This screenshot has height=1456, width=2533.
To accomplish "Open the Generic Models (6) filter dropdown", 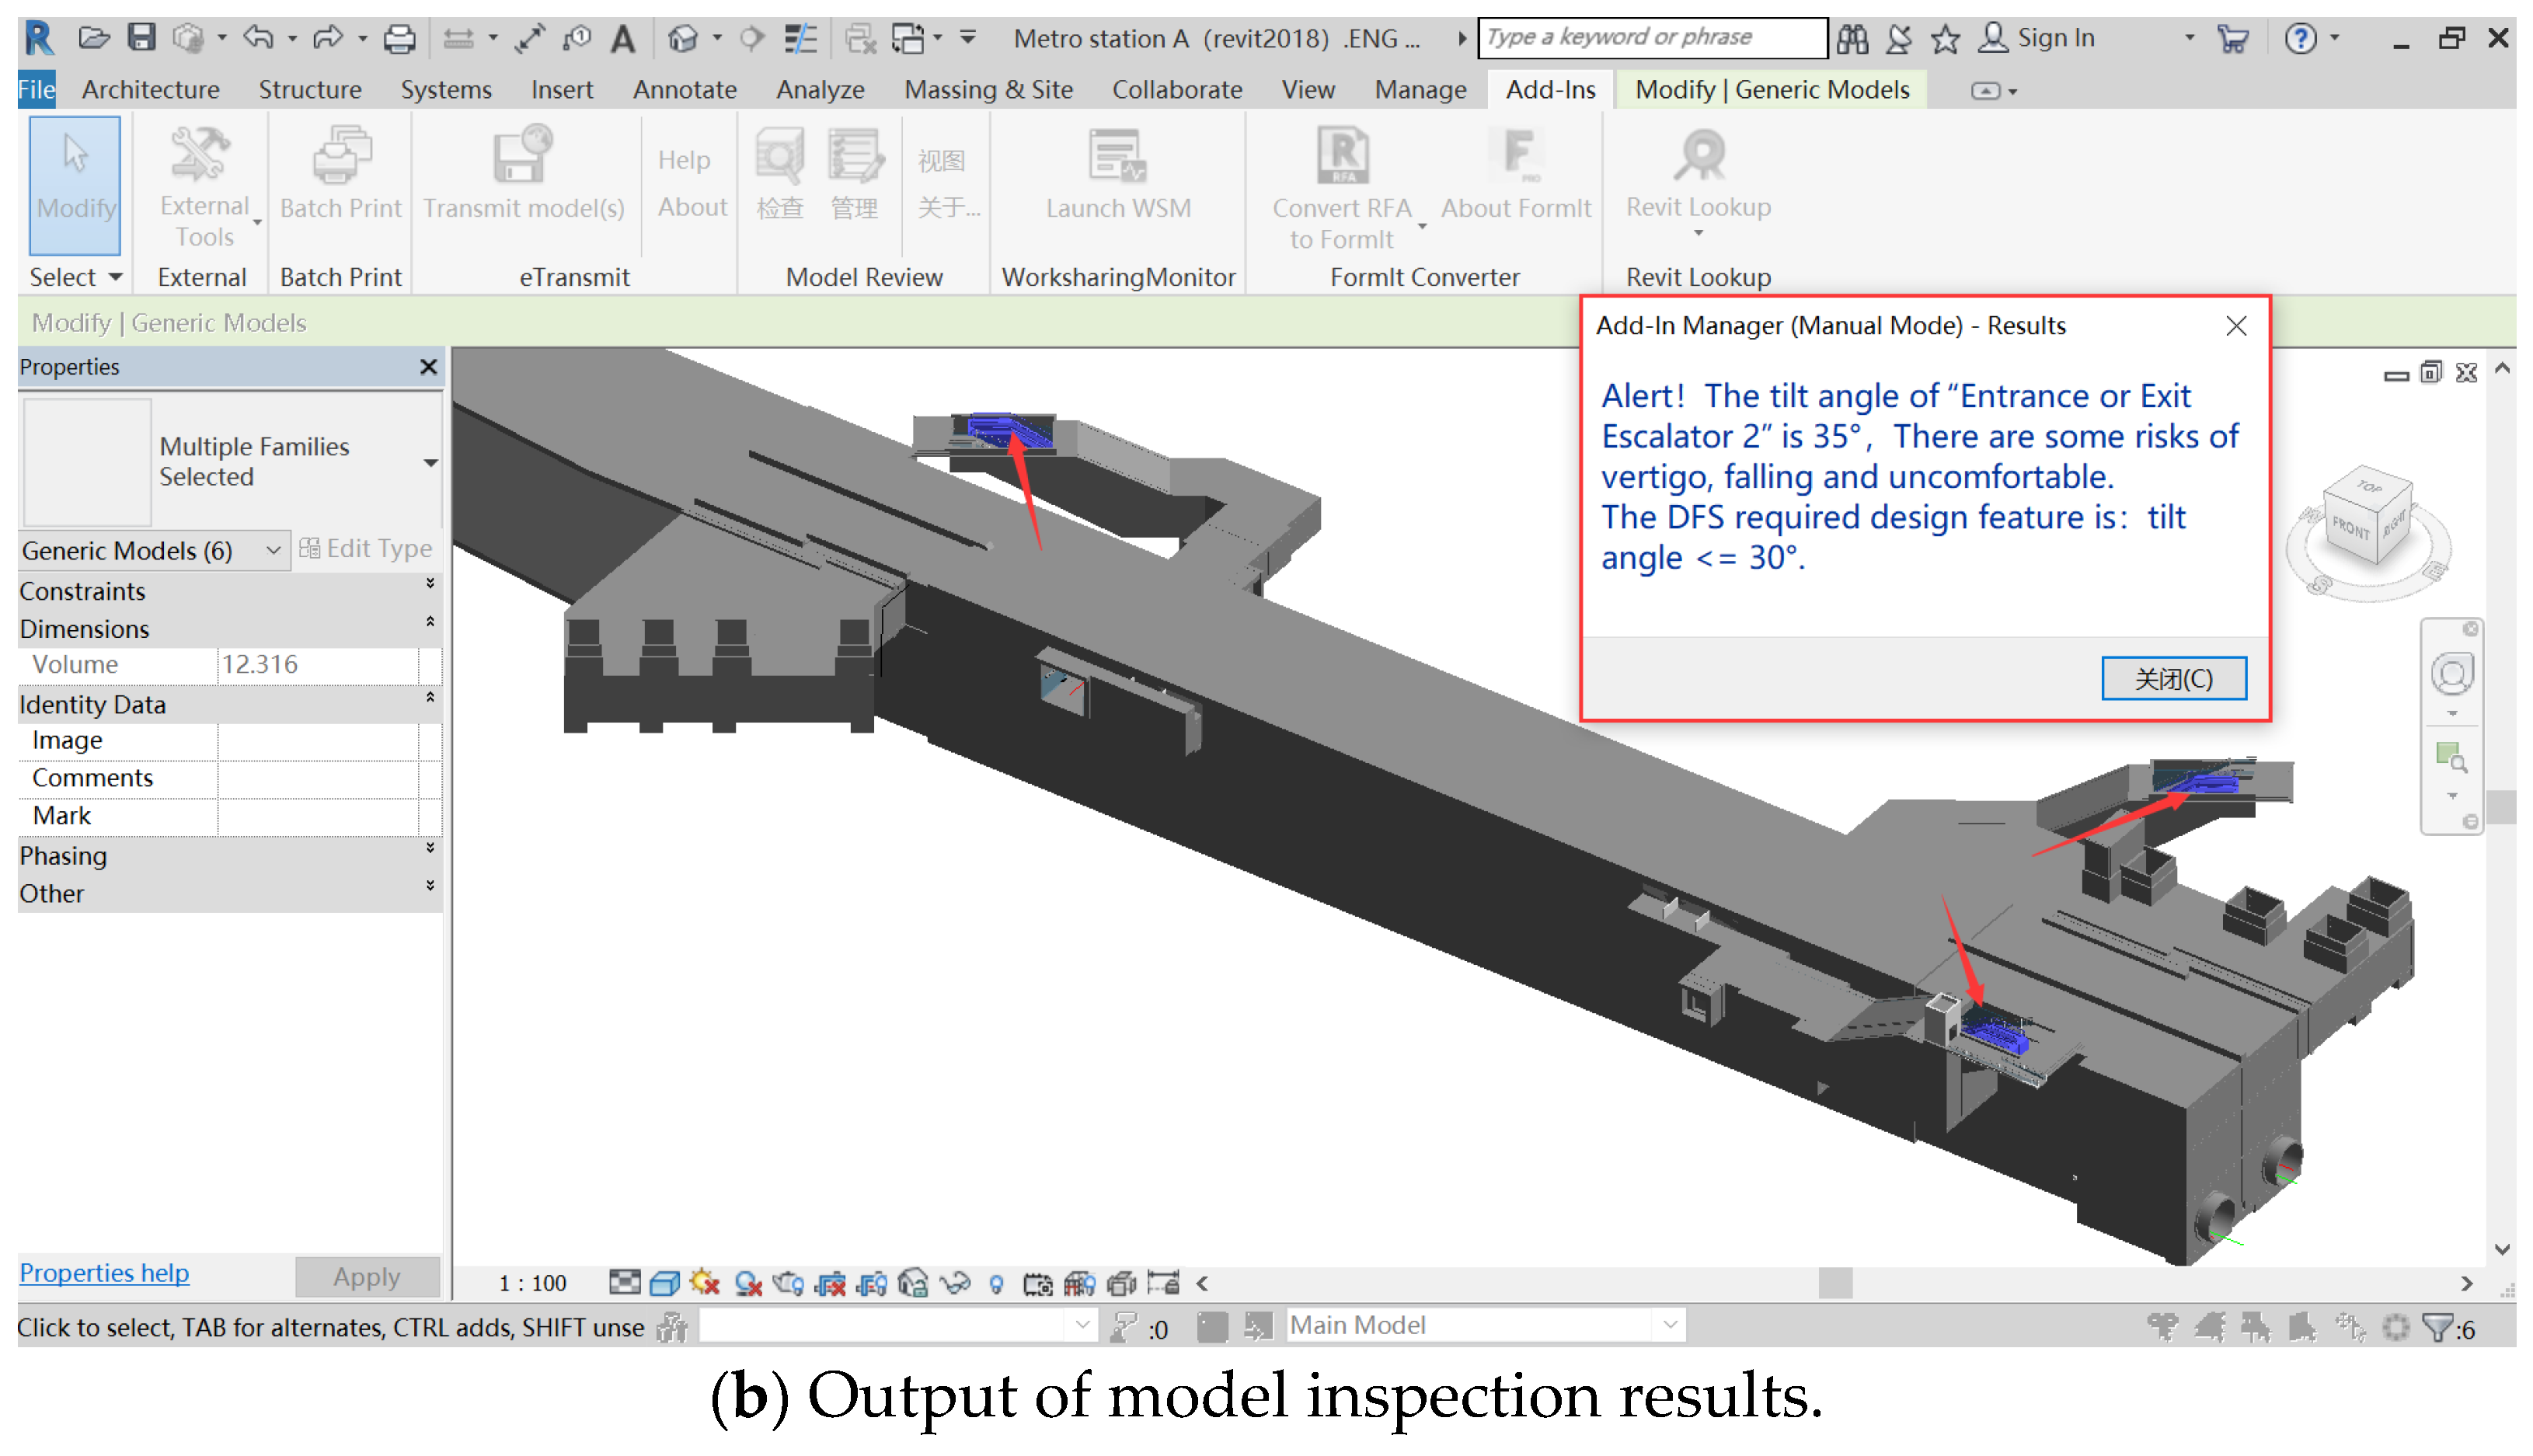I will coord(272,550).
